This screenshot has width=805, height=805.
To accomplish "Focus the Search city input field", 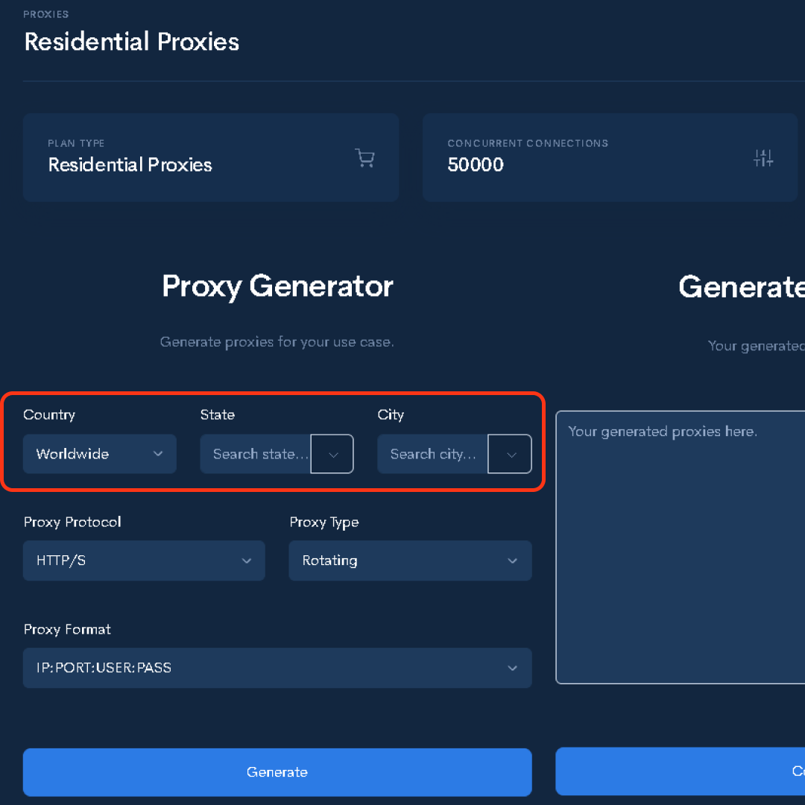I will tap(433, 454).
